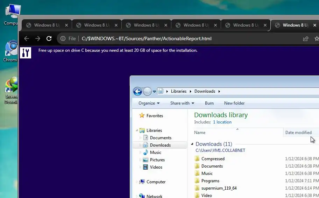Expand Libraries breadcrumb arrow in address bar
Screen dimensions: 319x198
coord(167,91)
